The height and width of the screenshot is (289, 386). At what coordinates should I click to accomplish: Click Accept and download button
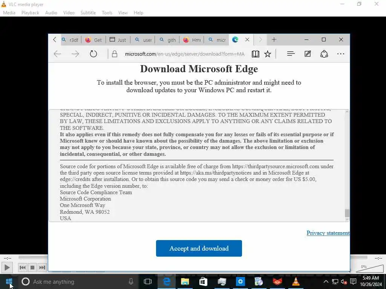[199, 248]
